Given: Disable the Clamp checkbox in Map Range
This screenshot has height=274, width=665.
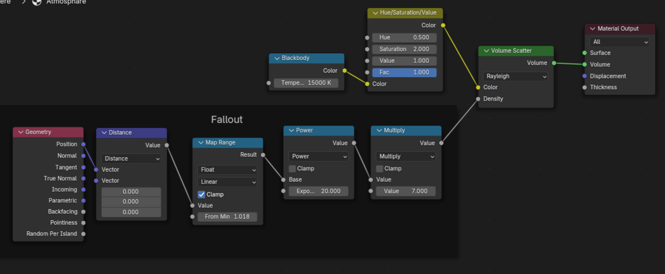Looking at the screenshot, I should tap(201, 194).
